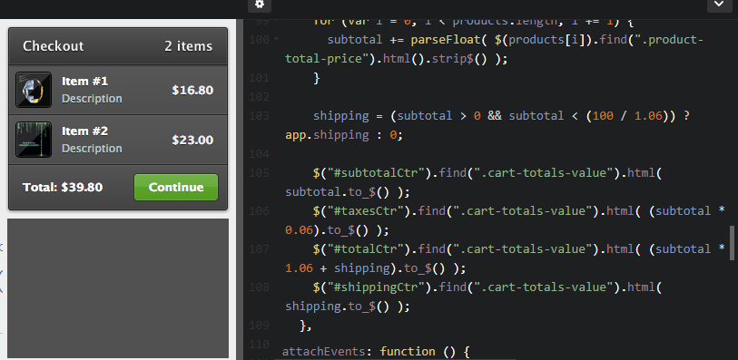The width and height of the screenshot is (738, 360).
Task: Click the empty gray panel below checkout
Action: point(118,288)
